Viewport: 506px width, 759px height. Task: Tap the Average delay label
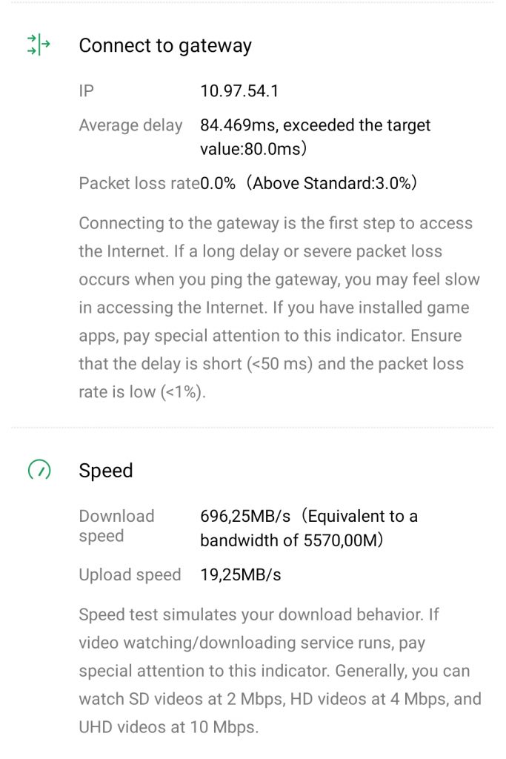pos(130,125)
